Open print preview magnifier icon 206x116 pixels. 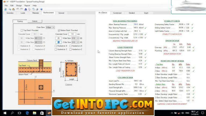tap(34, 9)
